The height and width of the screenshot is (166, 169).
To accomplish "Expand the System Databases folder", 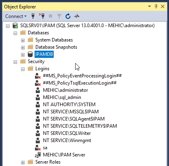I will pos(23,40).
